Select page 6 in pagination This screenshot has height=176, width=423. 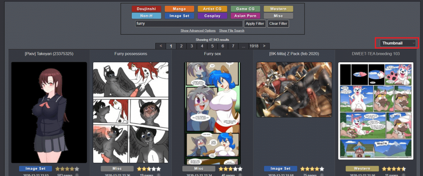[x=223, y=46]
